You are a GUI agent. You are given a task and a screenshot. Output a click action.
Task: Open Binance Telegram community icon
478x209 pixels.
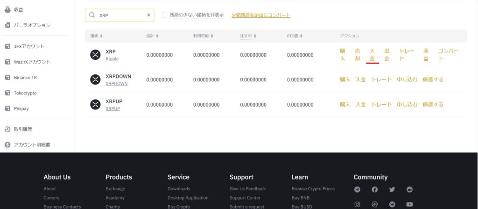[357, 189]
